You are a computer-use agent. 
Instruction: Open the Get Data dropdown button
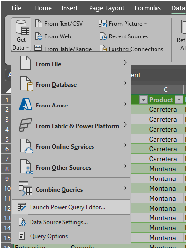coord(21,35)
